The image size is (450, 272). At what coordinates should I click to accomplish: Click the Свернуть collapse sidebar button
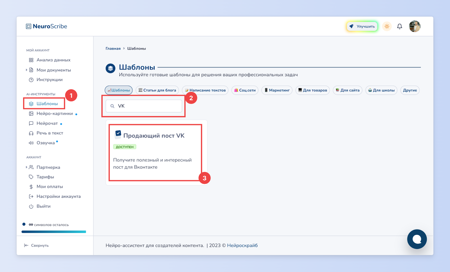click(36, 246)
